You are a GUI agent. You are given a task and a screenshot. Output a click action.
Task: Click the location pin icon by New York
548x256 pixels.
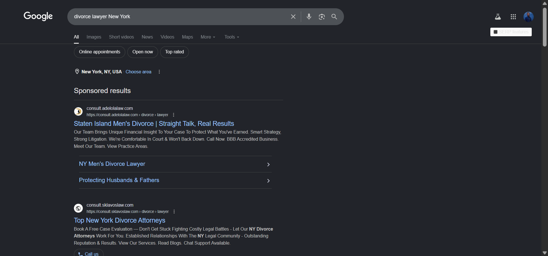tap(77, 71)
